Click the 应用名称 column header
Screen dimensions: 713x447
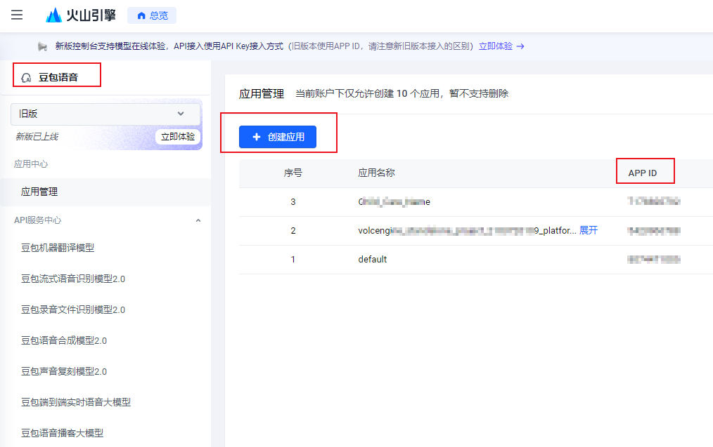376,173
